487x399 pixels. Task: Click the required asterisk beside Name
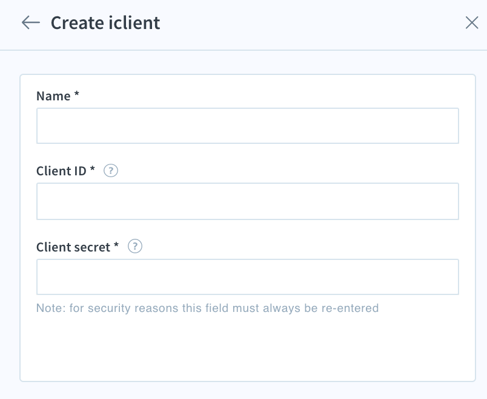(76, 94)
